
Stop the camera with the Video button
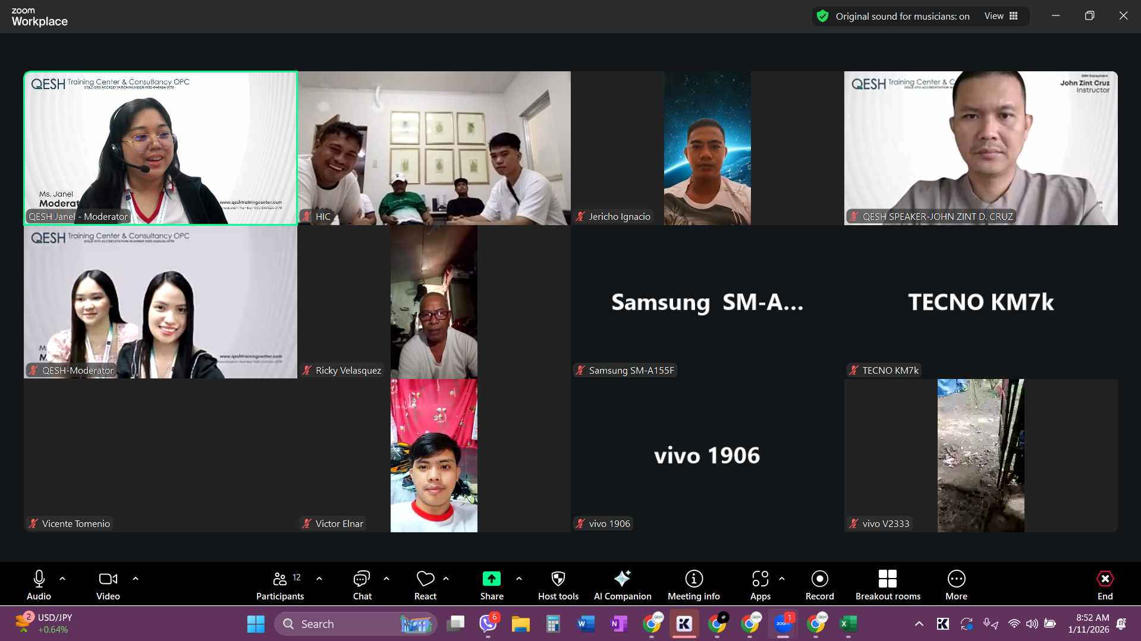coord(108,585)
